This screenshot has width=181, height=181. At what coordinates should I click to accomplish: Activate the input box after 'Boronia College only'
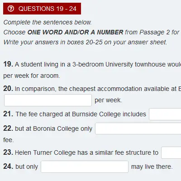click(x=138, y=129)
